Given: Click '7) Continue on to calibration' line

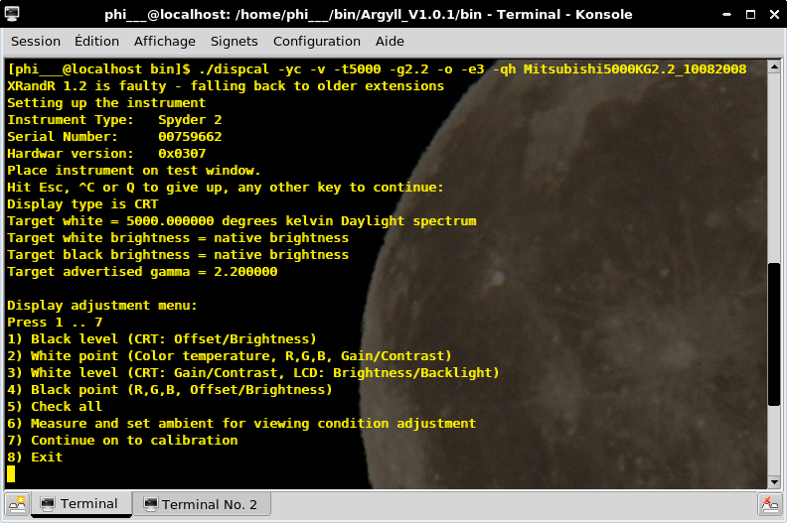Looking at the screenshot, I should [122, 441].
